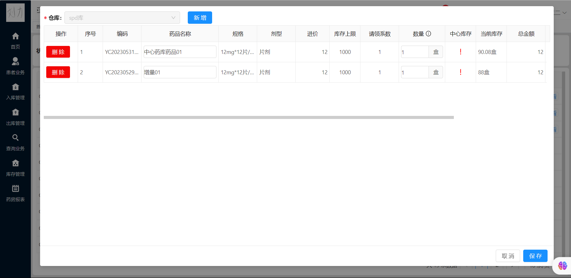The width and height of the screenshot is (571, 278).
Task: Click the 盒 unit button in row 1
Action: [x=436, y=52]
